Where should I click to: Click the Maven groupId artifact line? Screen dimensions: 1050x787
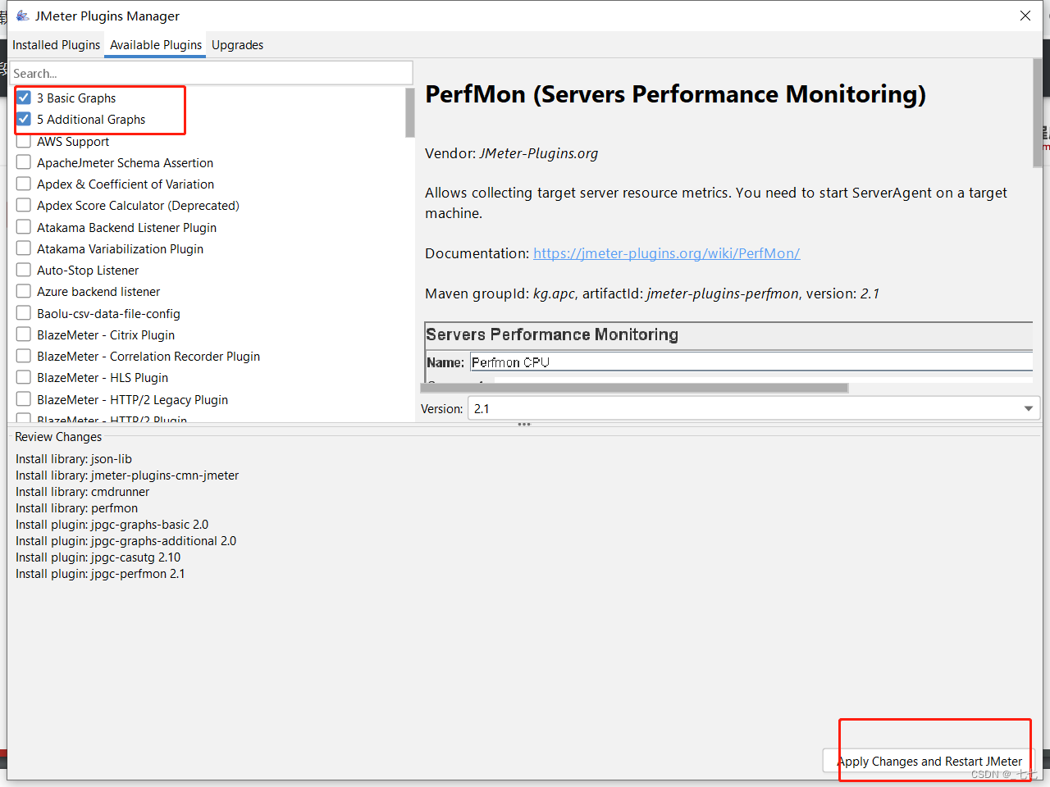point(652,293)
